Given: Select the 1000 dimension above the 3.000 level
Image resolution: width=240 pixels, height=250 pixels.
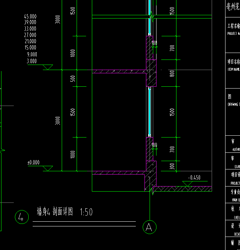Looking at the screenshot, I should [x=73, y=53].
